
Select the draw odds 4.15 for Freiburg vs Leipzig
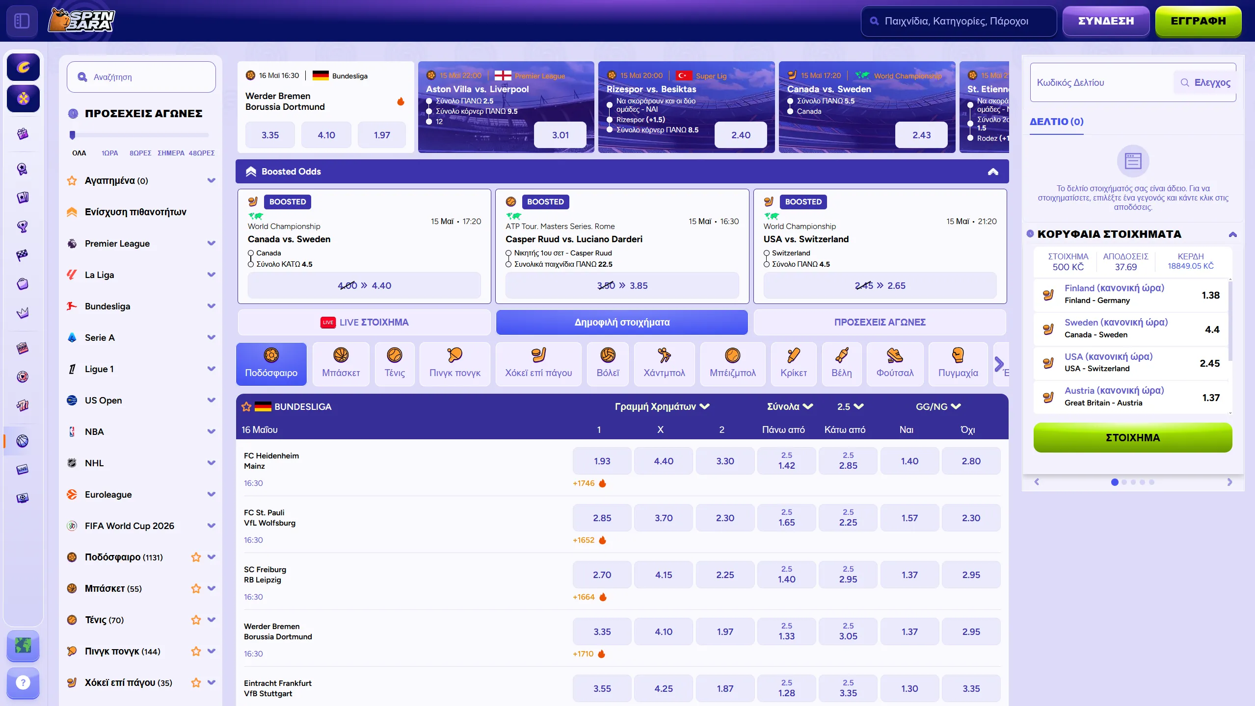click(x=664, y=575)
